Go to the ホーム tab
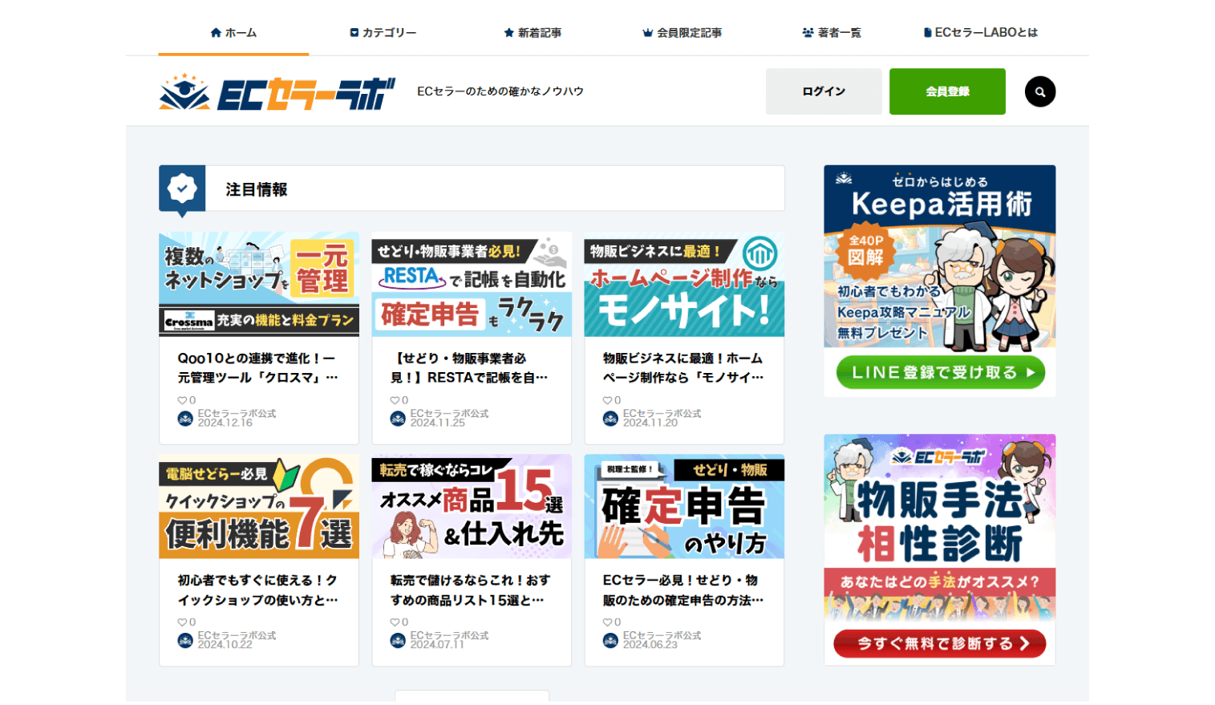 click(x=233, y=33)
